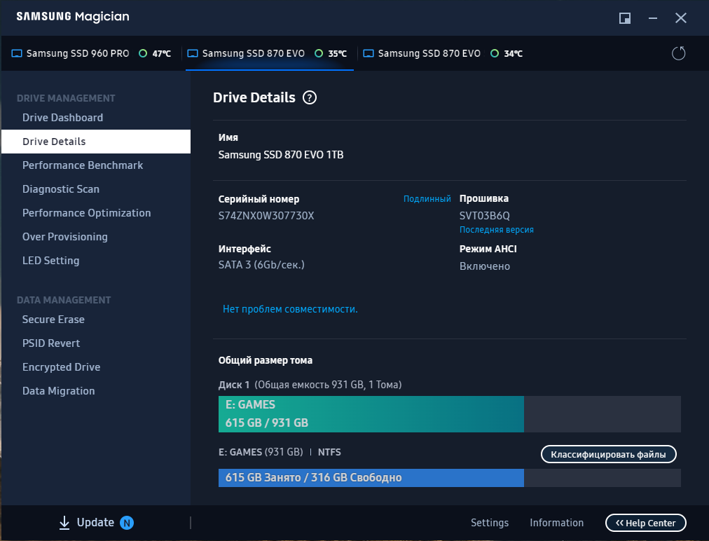
Task: Click the Диск 1 total capacity line
Action: (310, 385)
